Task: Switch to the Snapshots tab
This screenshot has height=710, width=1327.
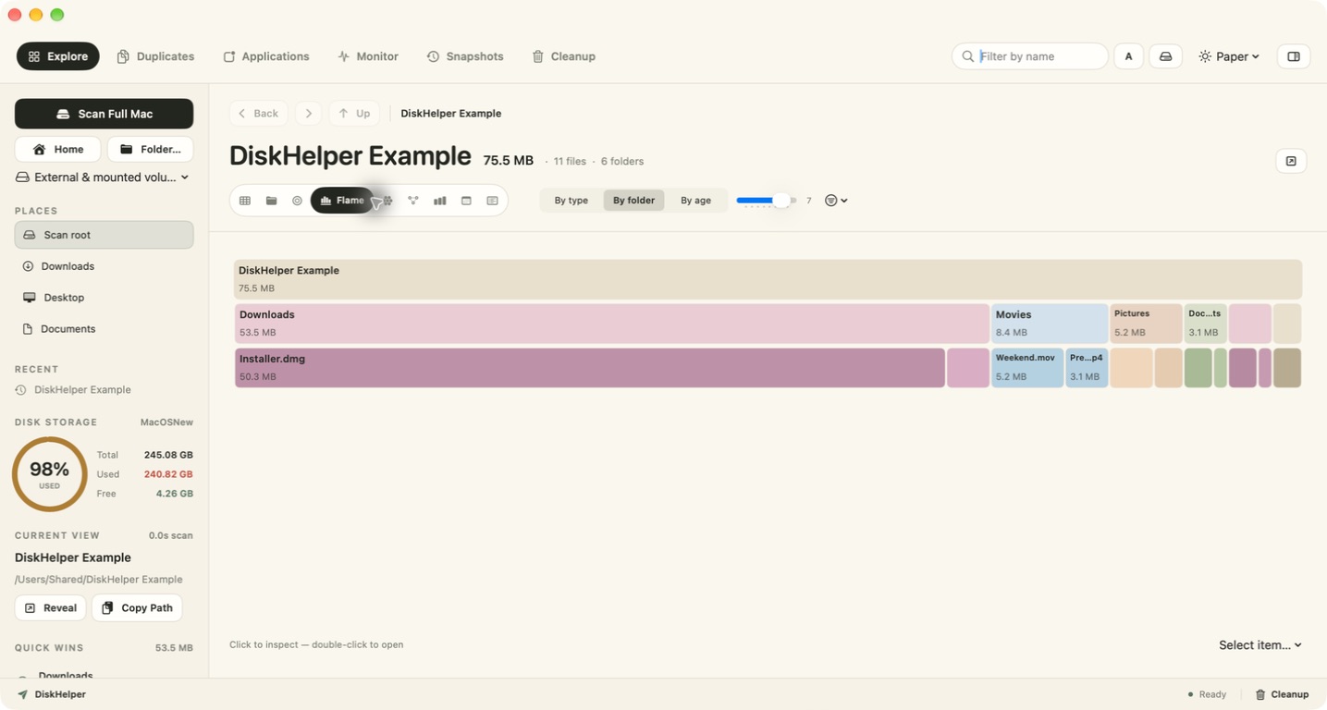Action: click(465, 56)
